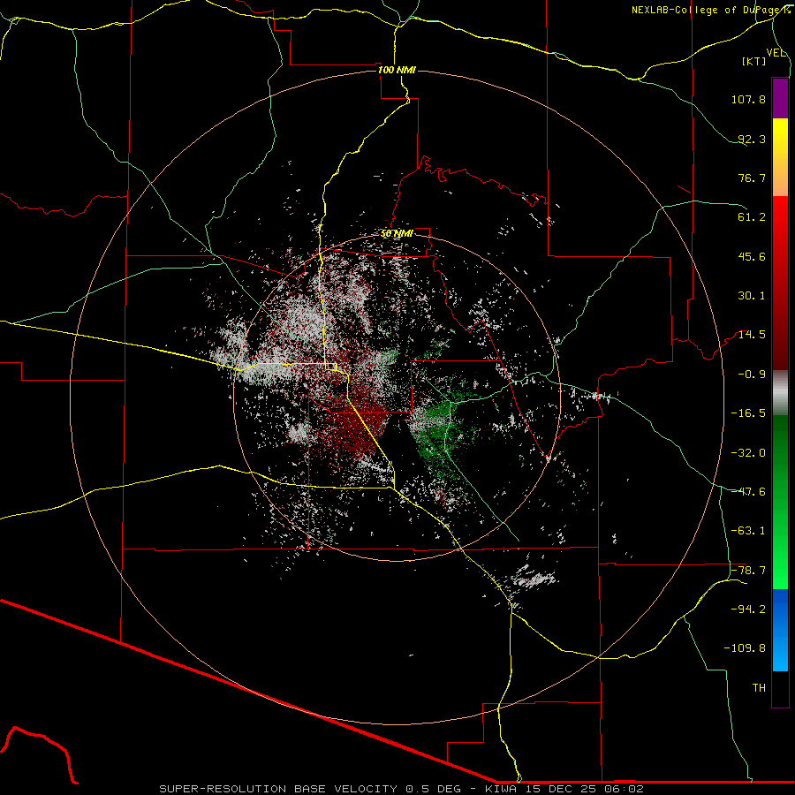Click the Super-Resolution Base Velocity caption
Image resolution: width=795 pixels, height=795 pixels.
pos(402,789)
